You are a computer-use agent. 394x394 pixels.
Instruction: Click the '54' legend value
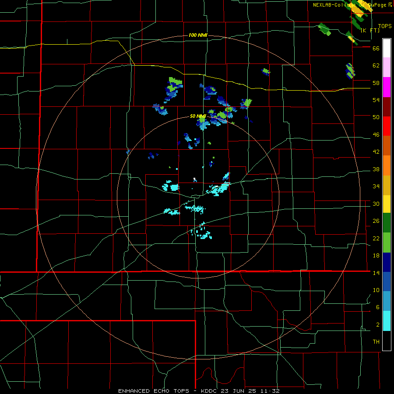click(x=376, y=100)
